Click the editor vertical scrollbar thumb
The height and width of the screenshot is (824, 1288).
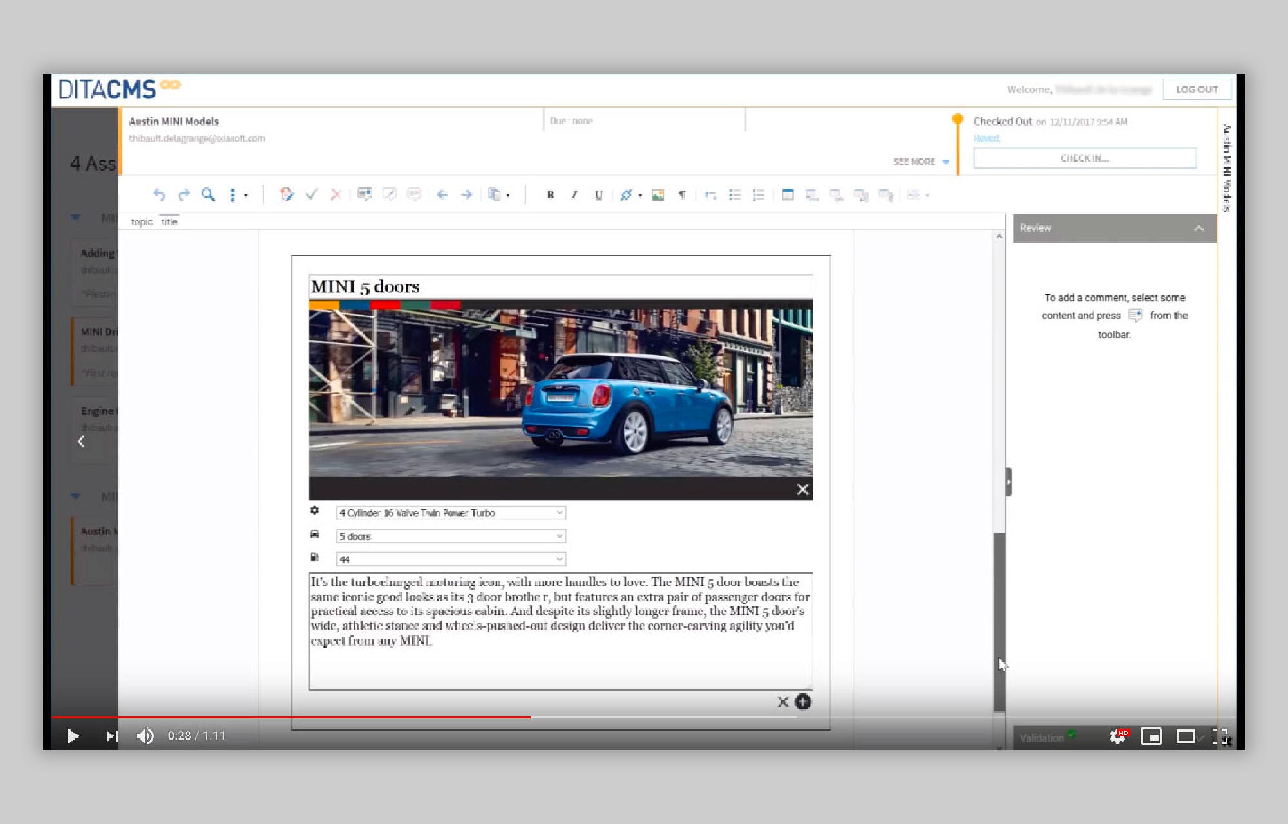point(999,621)
